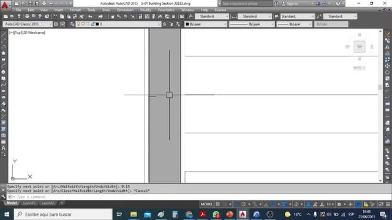This screenshot has height=220, width=392.
Task: Click the command line customize wrench icon
Action: pyautogui.click(x=3, y=197)
